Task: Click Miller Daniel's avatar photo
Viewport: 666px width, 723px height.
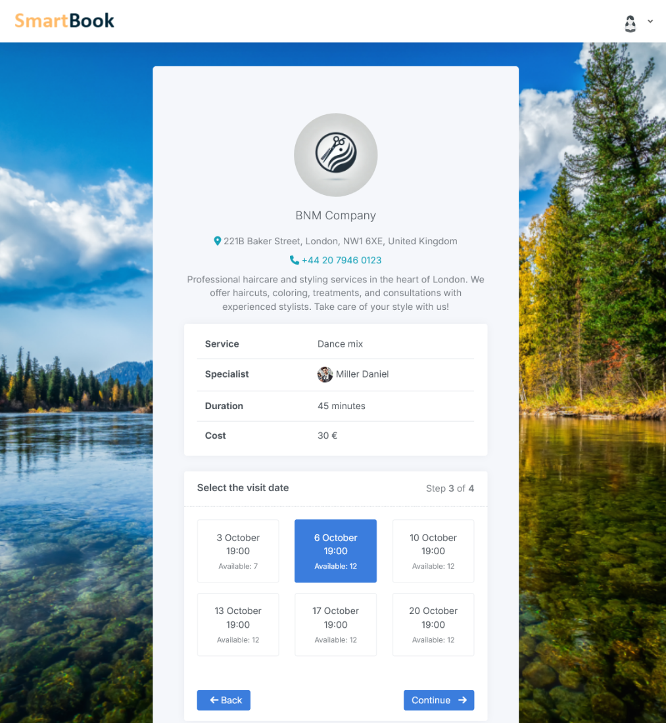Action: coord(325,374)
